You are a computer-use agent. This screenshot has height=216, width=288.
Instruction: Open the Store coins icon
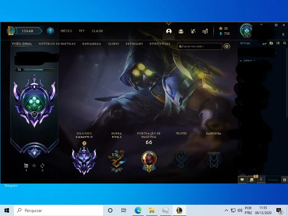205,31
